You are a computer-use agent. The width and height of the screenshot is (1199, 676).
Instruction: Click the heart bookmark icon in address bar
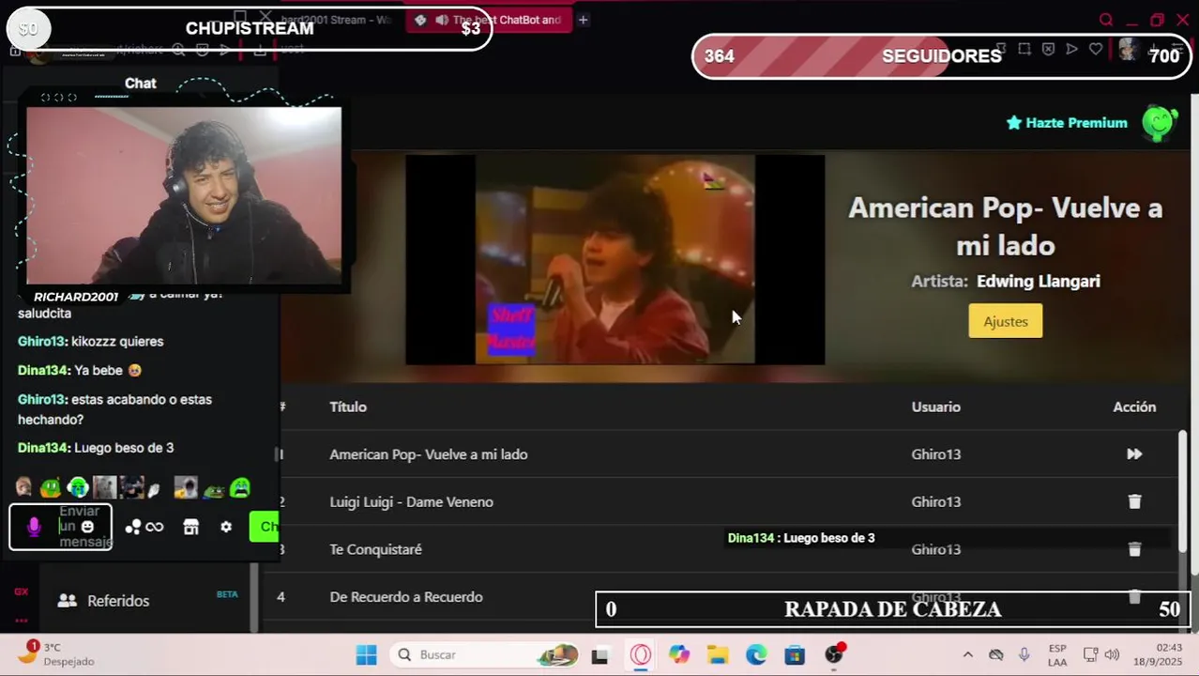coord(1096,49)
